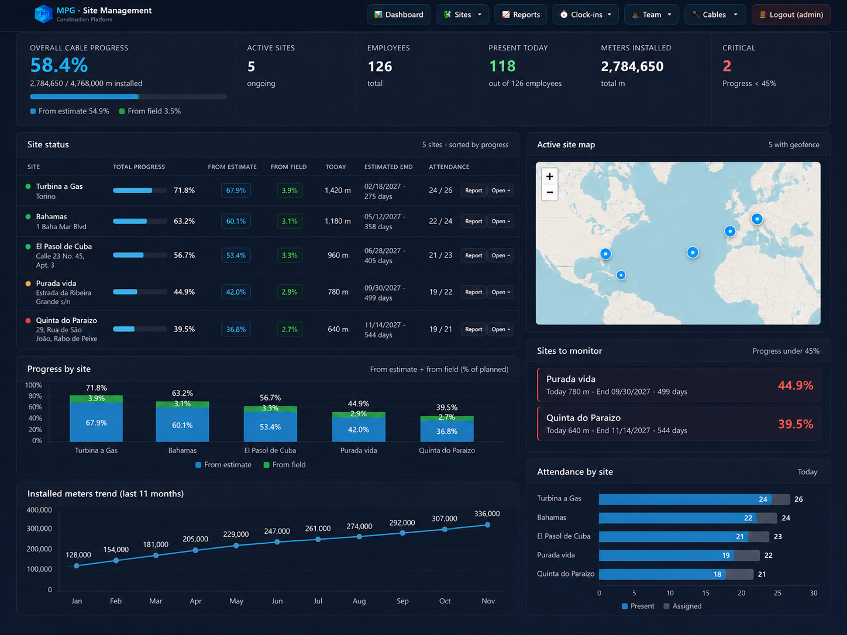Open Report for Quinta do Paraizo

pos(473,329)
